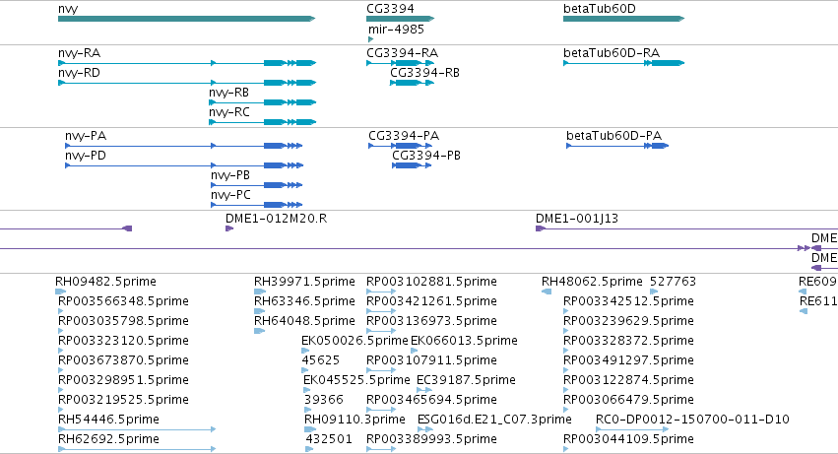Click RP003328372.5prime label
The width and height of the screenshot is (838, 454).
tap(629, 341)
